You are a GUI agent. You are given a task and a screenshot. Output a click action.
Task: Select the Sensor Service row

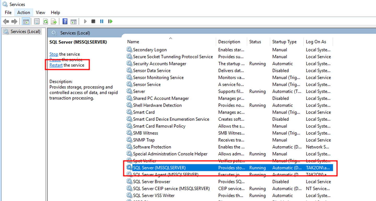click(229, 84)
